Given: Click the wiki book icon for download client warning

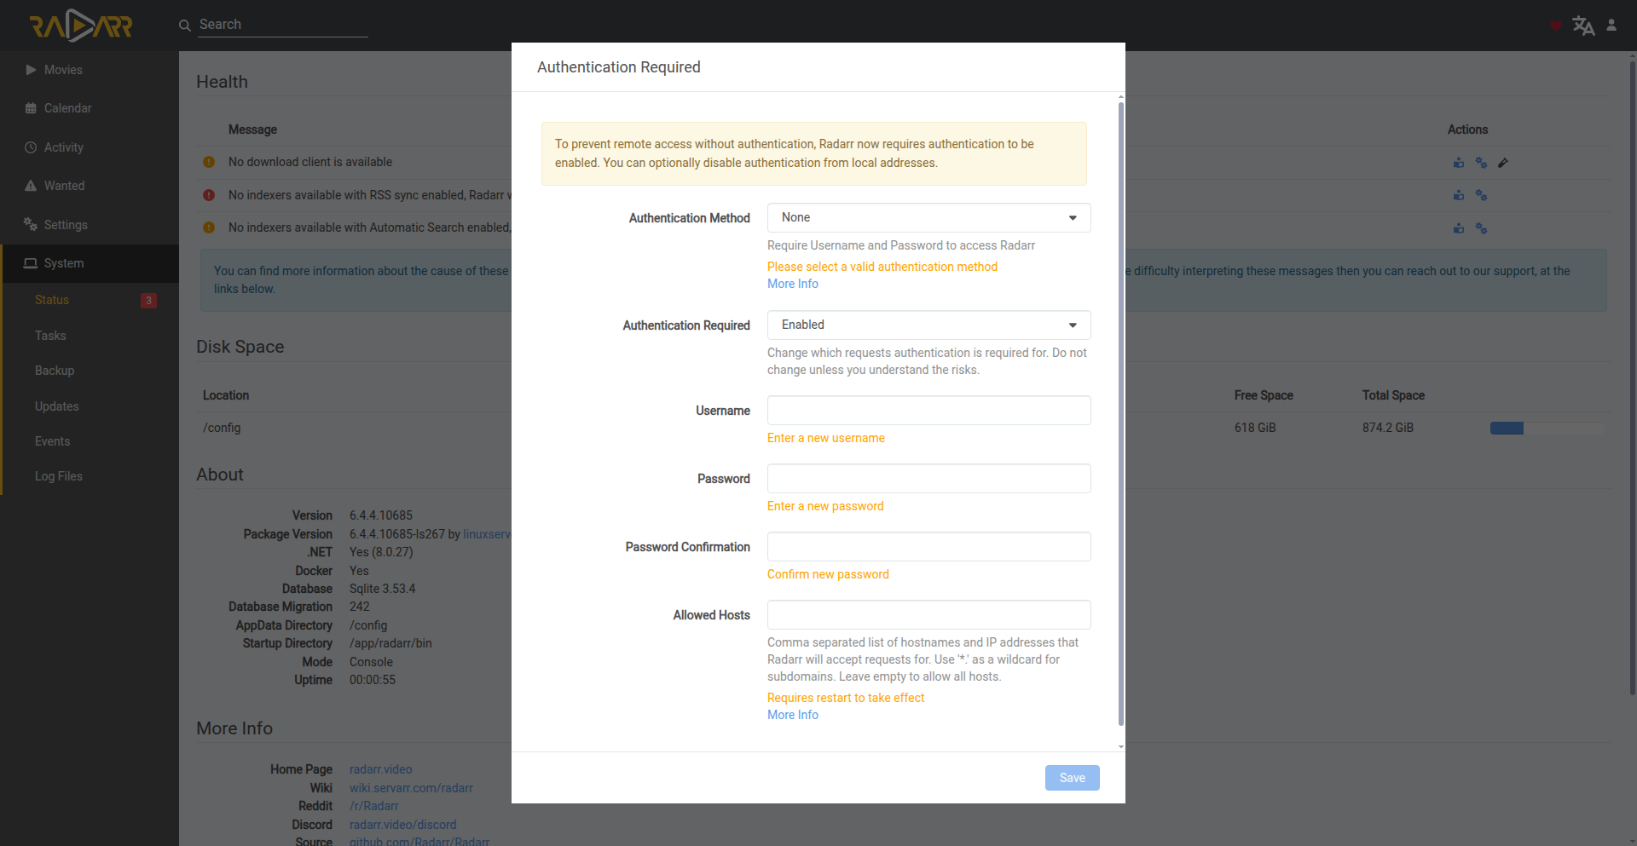Looking at the screenshot, I should click(1459, 163).
